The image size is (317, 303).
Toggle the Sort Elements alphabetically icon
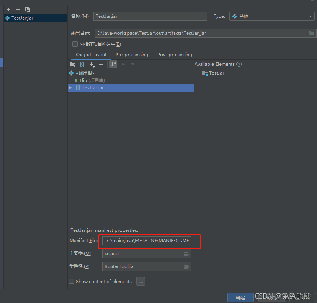pos(113,64)
